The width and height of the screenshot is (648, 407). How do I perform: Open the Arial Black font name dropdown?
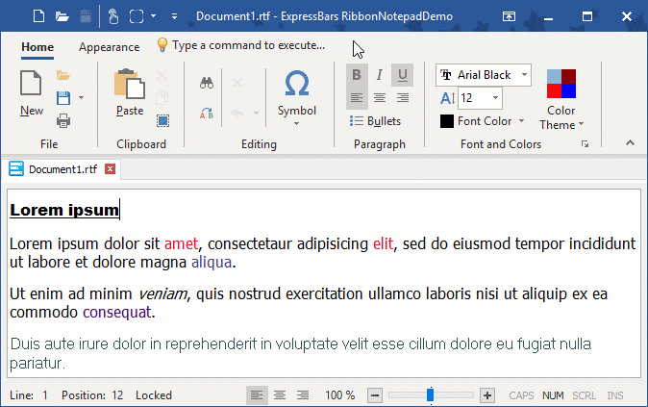[x=524, y=75]
